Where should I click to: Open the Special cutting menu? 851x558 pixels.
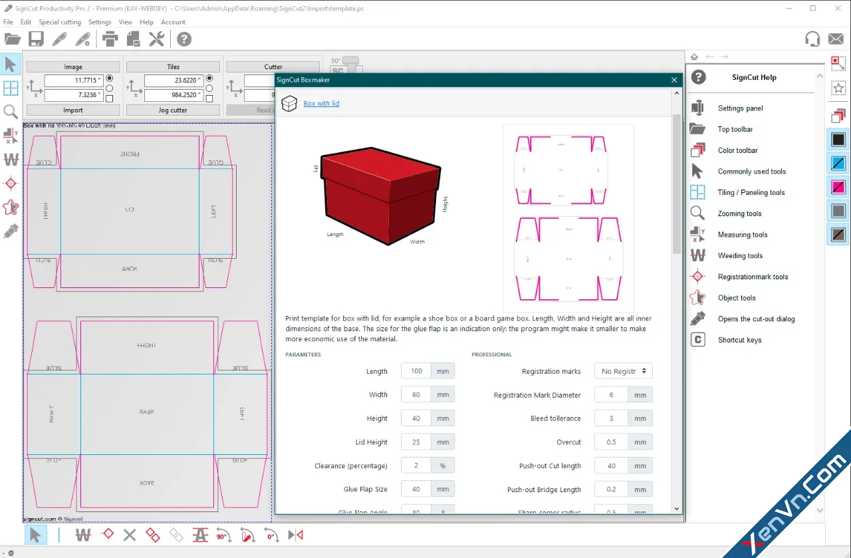60,22
